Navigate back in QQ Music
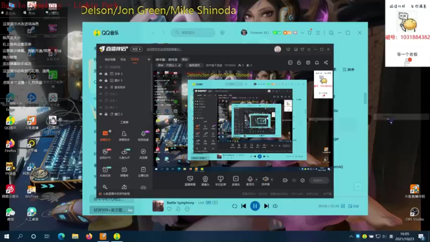The height and width of the screenshot is (242, 430). click(x=154, y=33)
